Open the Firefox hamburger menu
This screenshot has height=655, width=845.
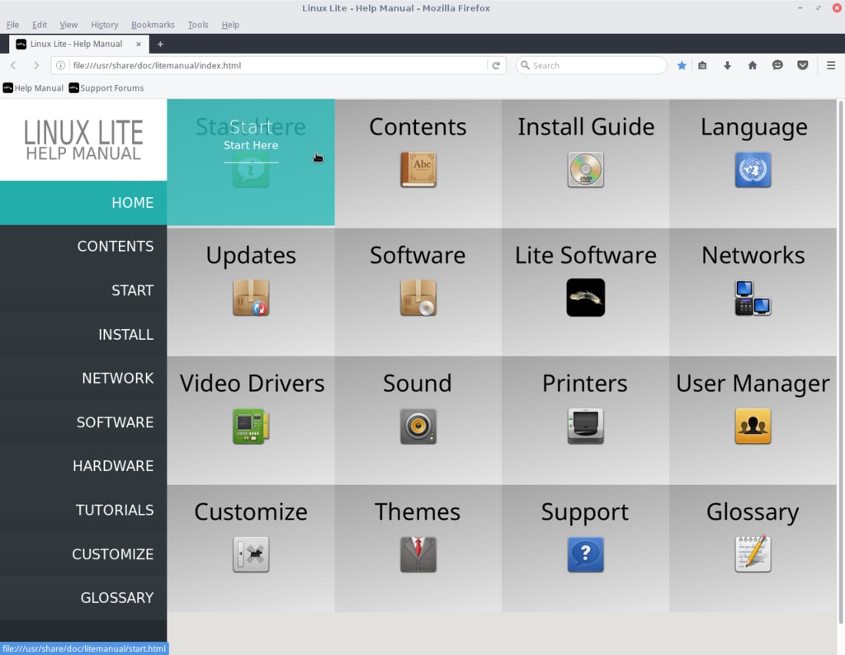coord(830,65)
